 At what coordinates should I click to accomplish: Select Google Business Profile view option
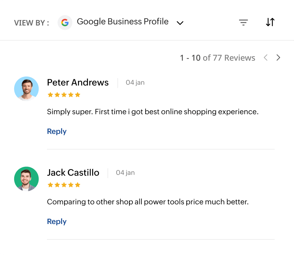[x=122, y=22]
